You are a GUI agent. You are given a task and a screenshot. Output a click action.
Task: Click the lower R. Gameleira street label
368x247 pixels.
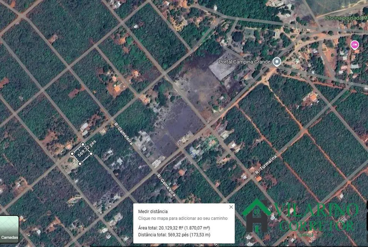166,185
